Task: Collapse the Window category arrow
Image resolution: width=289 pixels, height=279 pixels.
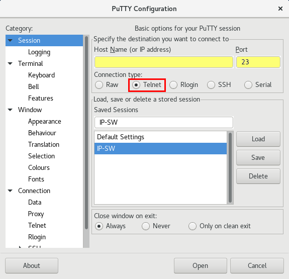Action: (x=10, y=110)
